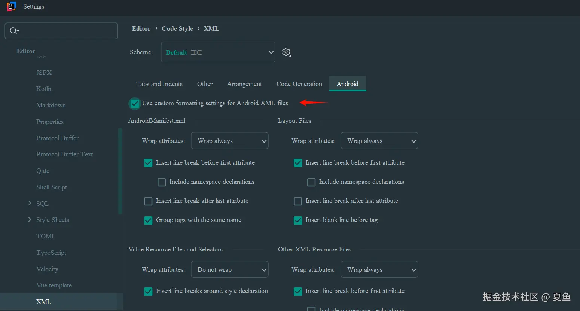Open the Scheme Default IDE dropdown
The image size is (580, 311).
point(218,52)
